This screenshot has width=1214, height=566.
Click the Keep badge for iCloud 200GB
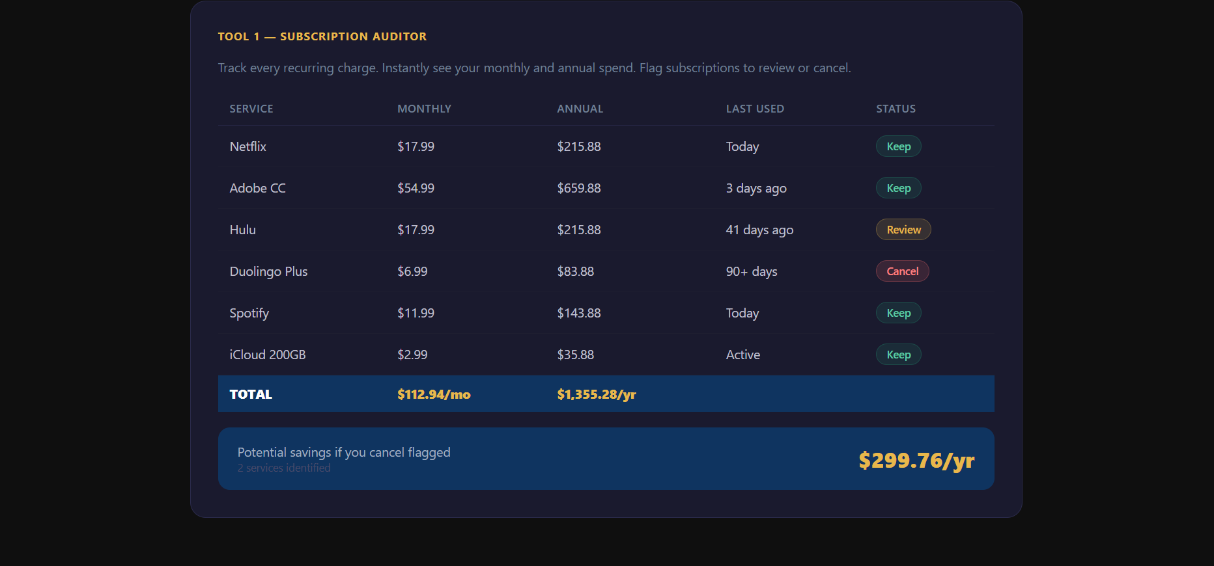[x=898, y=355]
